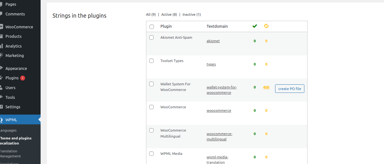Click the WPML Media plugin name

point(171,154)
